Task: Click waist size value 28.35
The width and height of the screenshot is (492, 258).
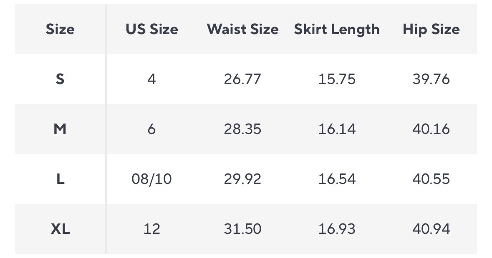Action: pyautogui.click(x=242, y=129)
